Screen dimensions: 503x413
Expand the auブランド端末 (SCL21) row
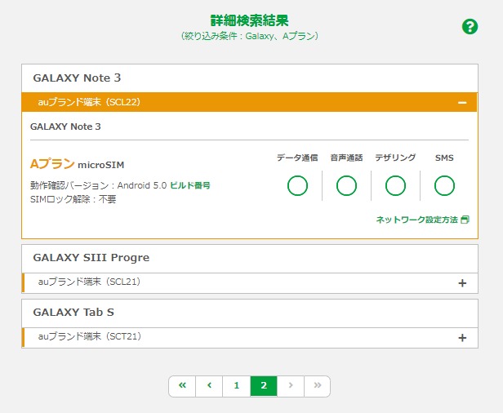click(462, 283)
